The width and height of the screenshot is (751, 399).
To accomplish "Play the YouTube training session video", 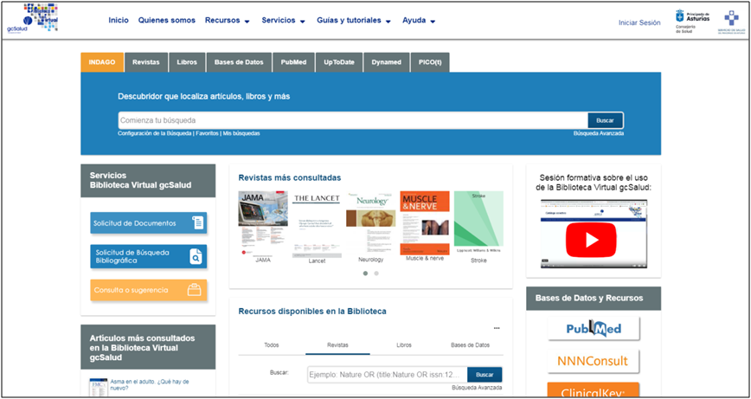I will tap(593, 240).
